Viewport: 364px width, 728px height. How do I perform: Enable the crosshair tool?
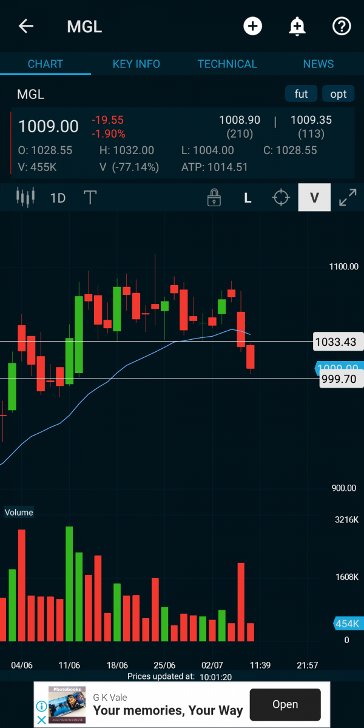point(281,198)
